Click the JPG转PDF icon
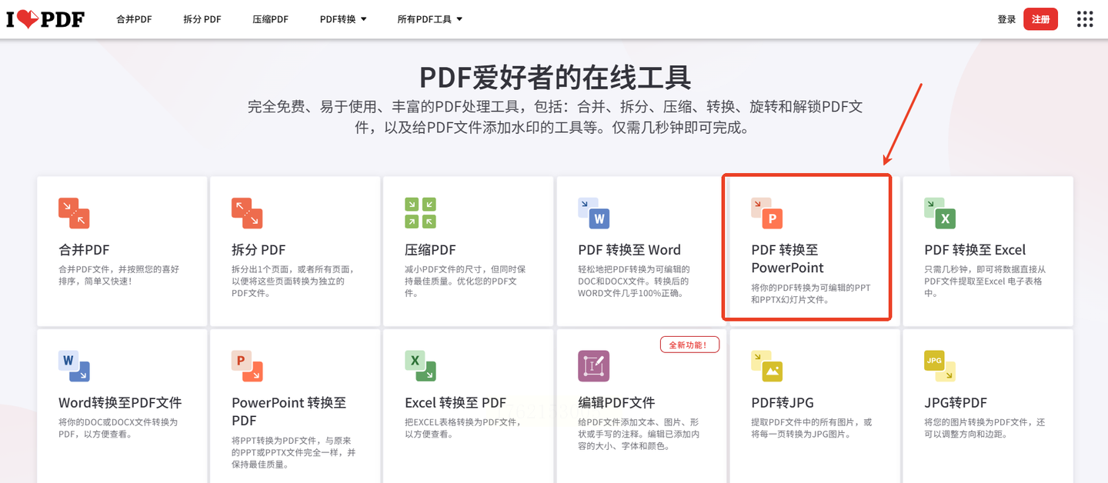1108x483 pixels. (939, 366)
